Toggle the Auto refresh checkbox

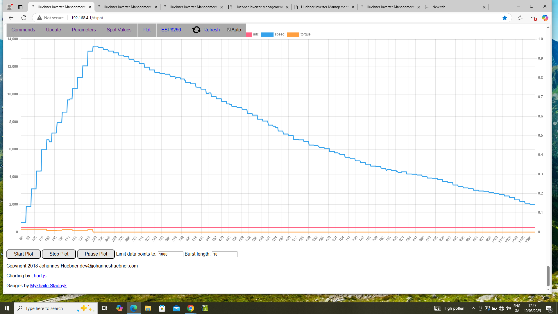click(229, 30)
